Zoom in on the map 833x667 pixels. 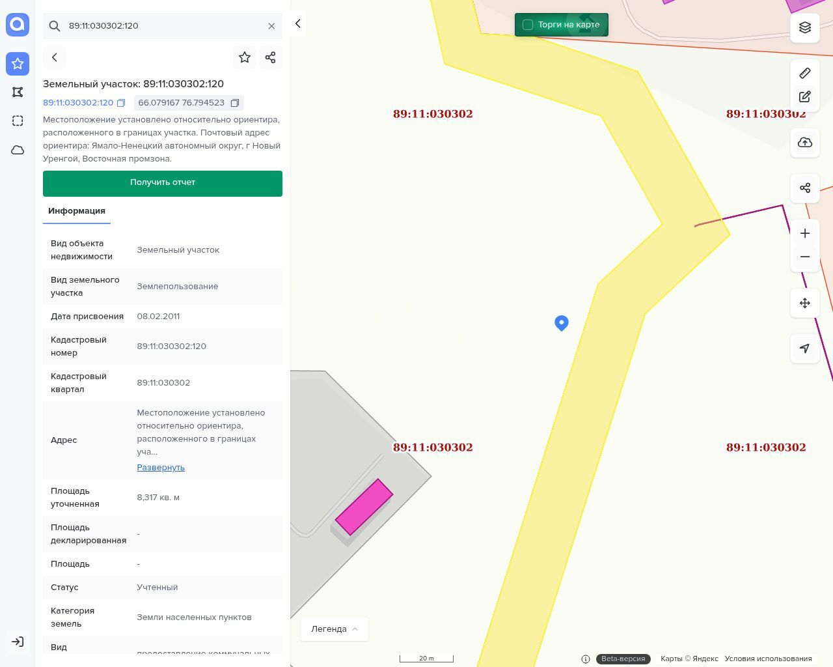[805, 233]
